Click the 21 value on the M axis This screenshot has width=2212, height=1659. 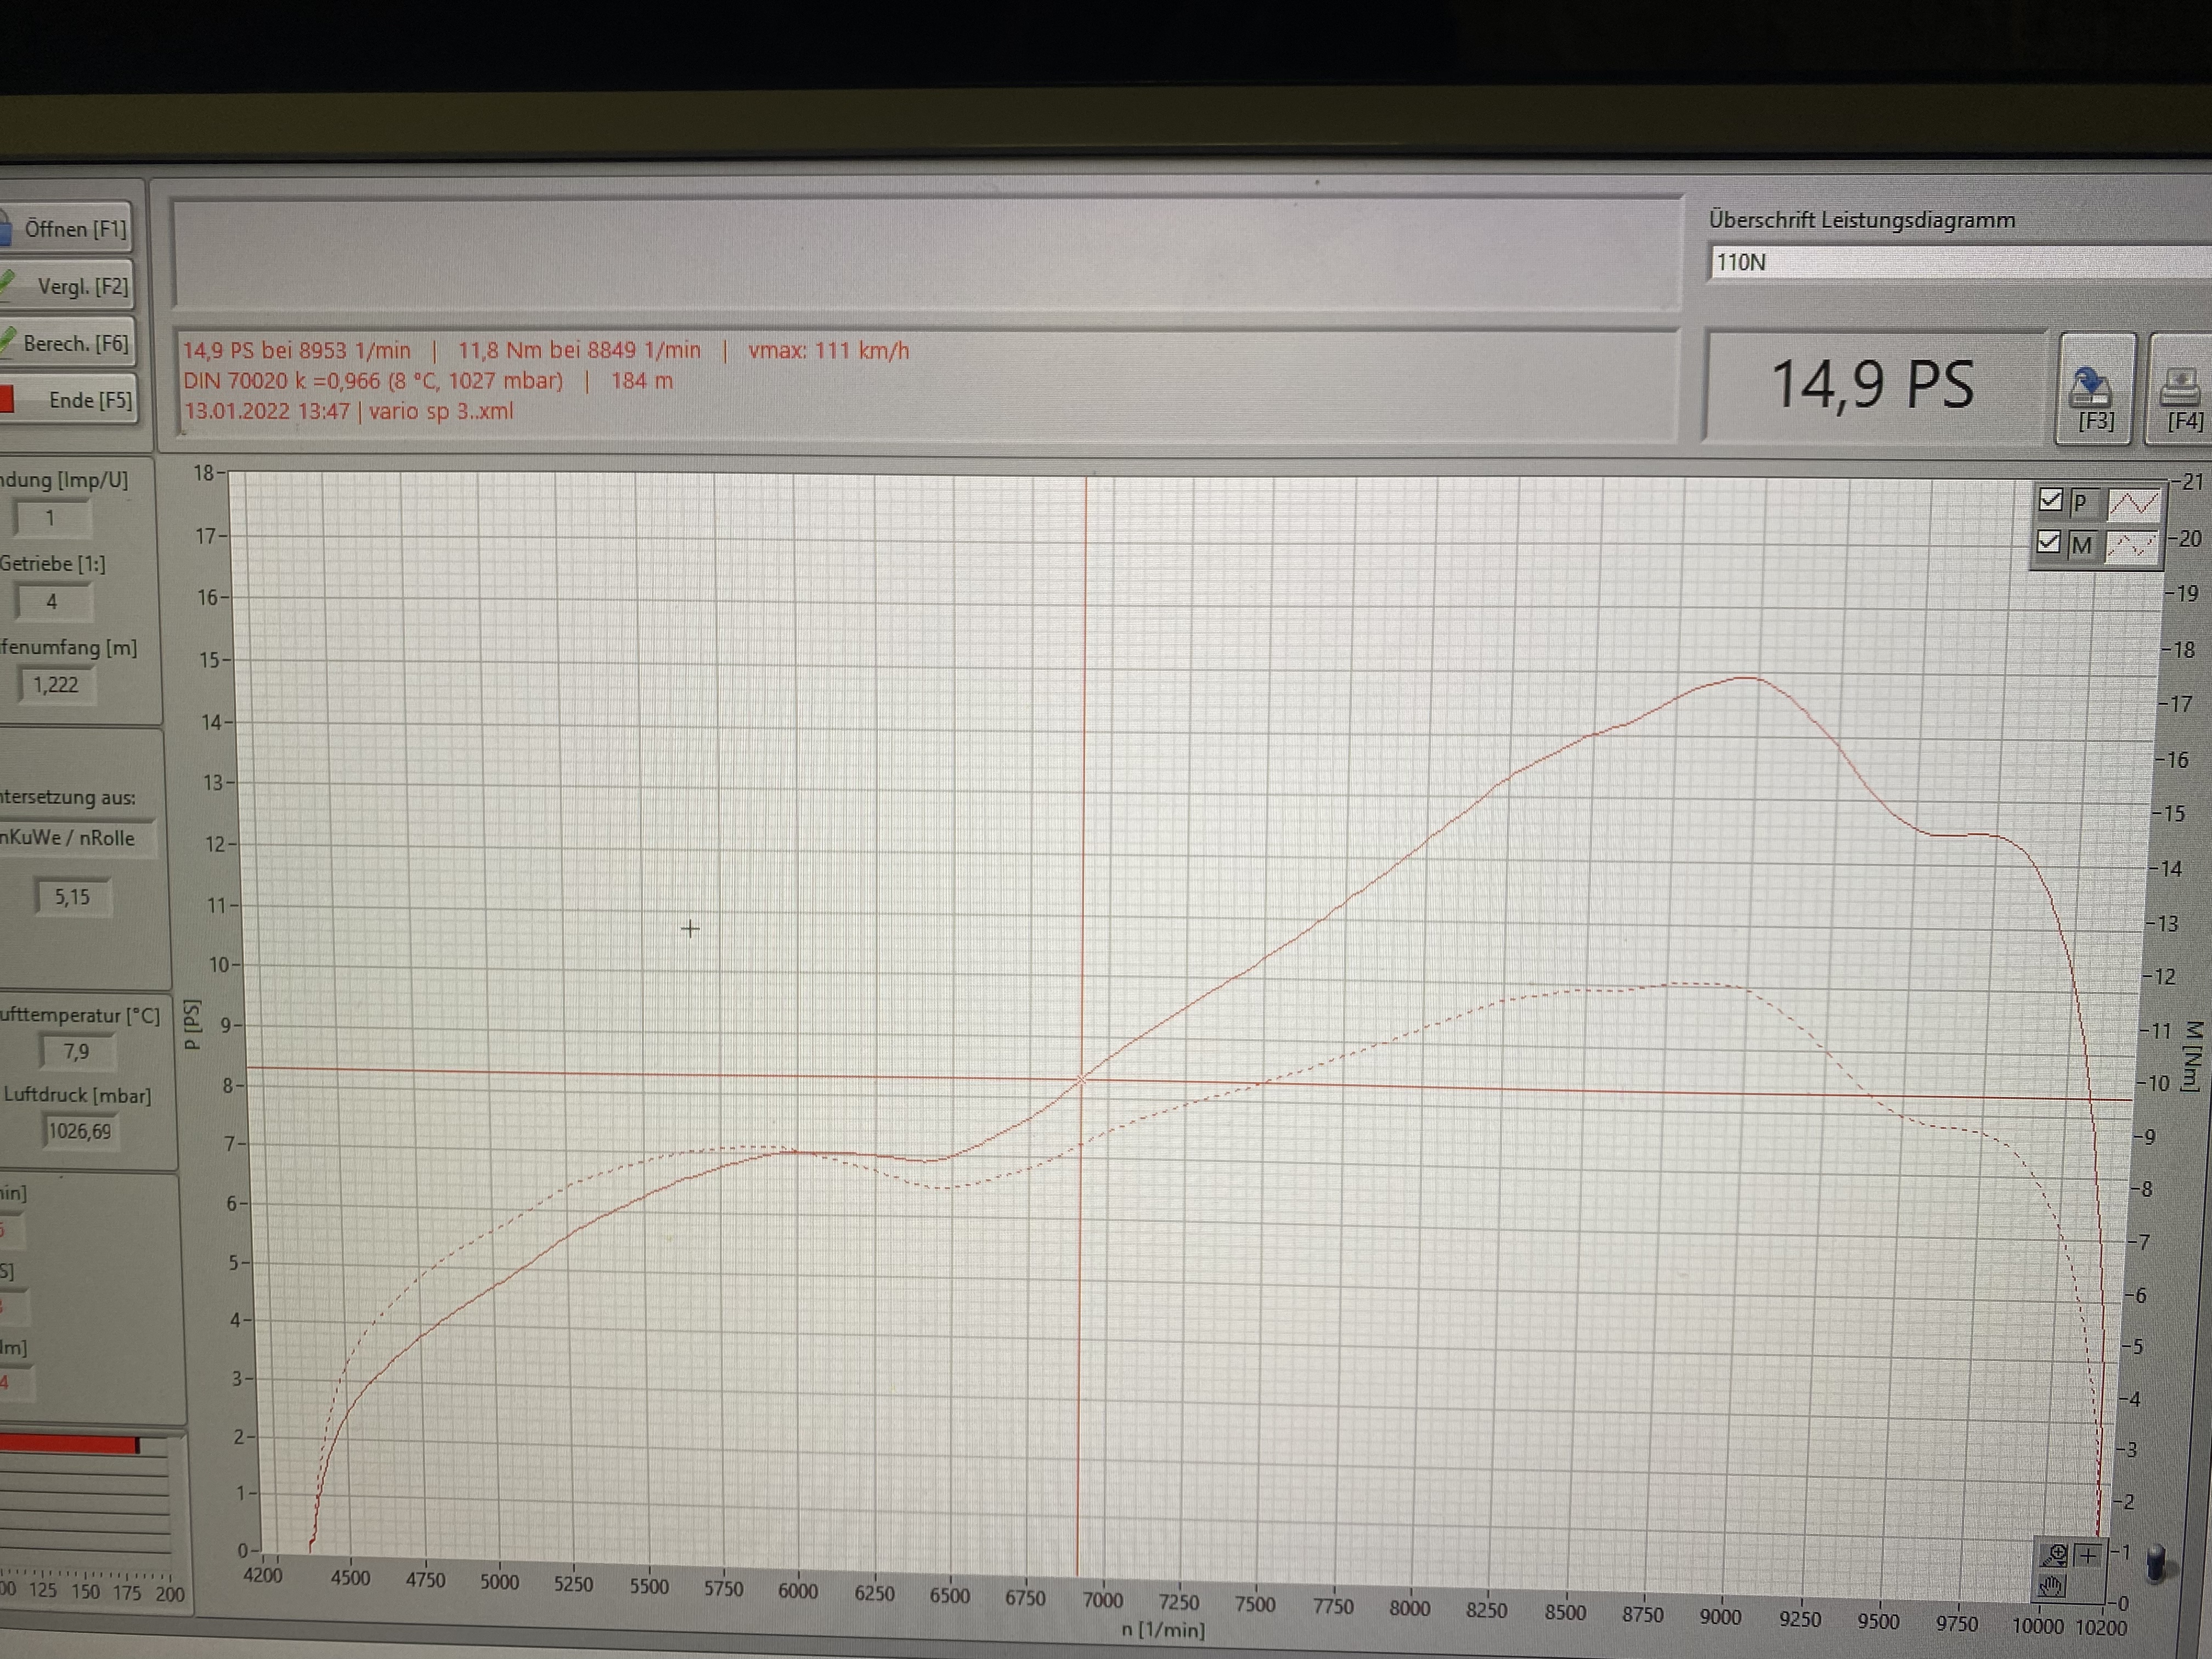[2192, 482]
